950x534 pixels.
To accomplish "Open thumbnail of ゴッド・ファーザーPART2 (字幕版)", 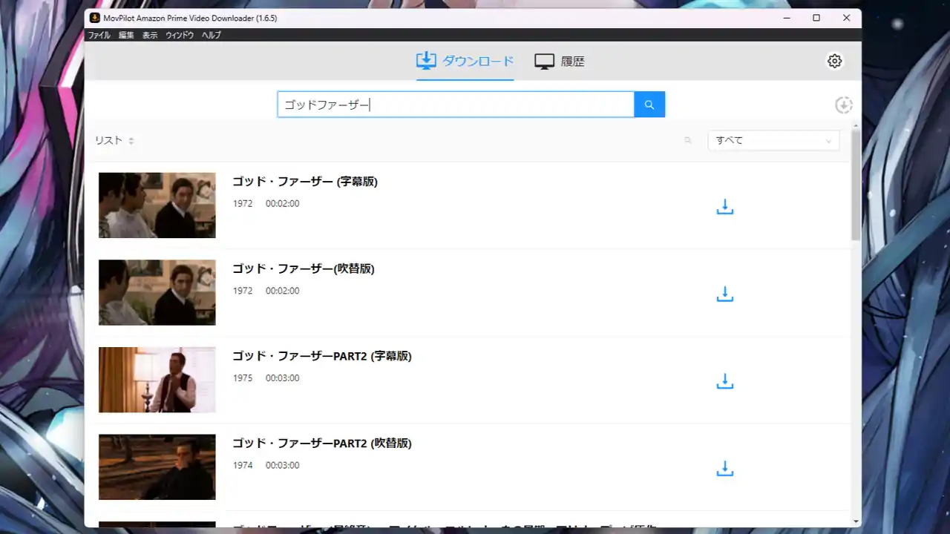I will pos(157,380).
